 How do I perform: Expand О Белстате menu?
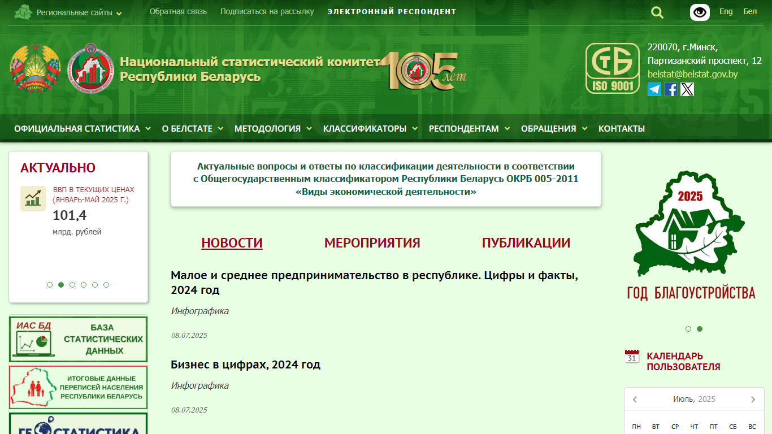click(x=193, y=129)
